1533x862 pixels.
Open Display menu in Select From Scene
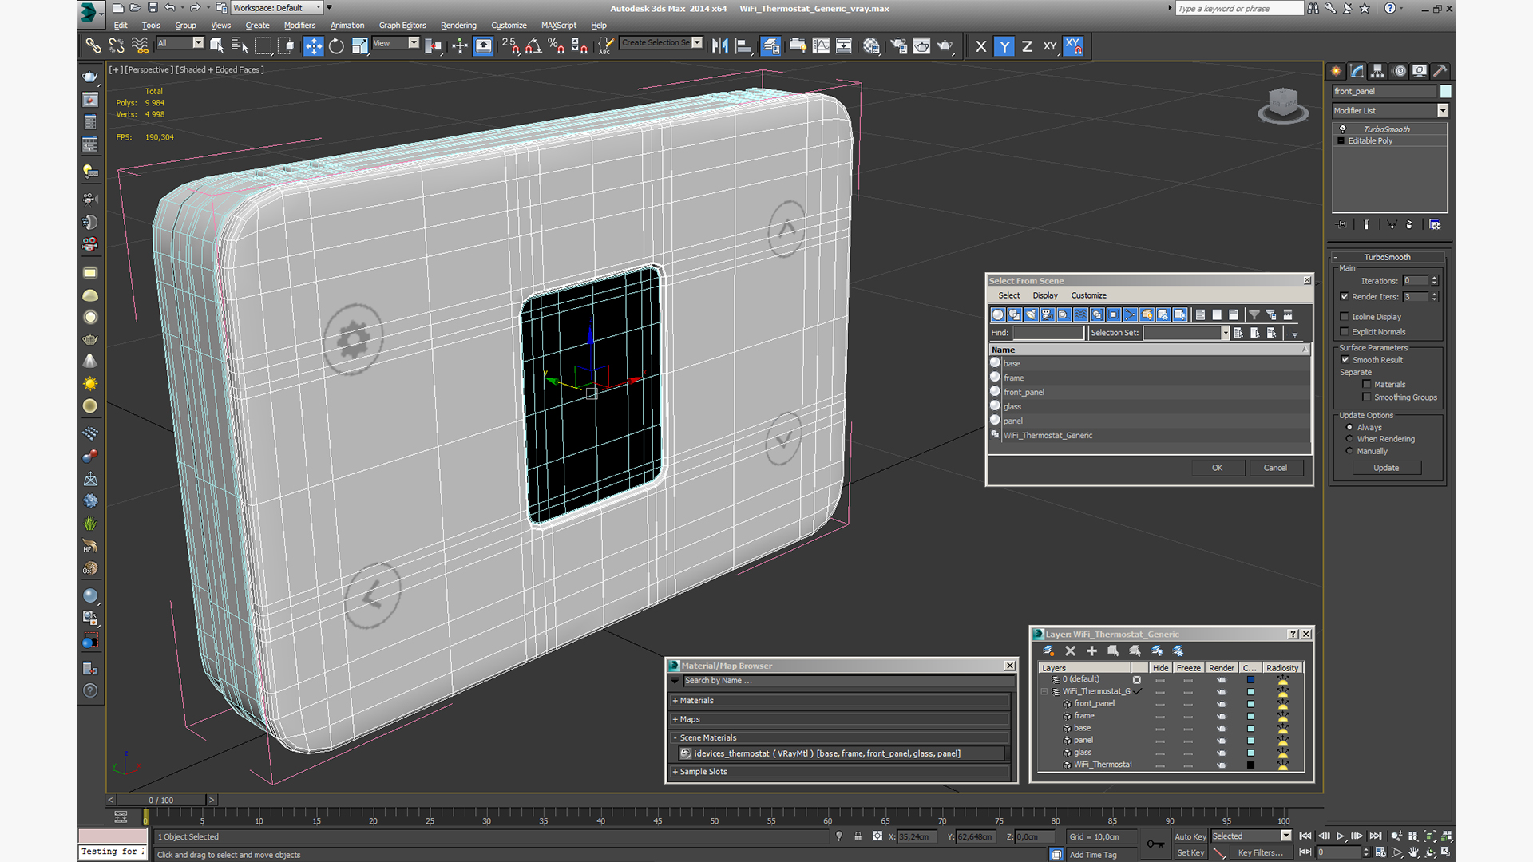coord(1044,295)
